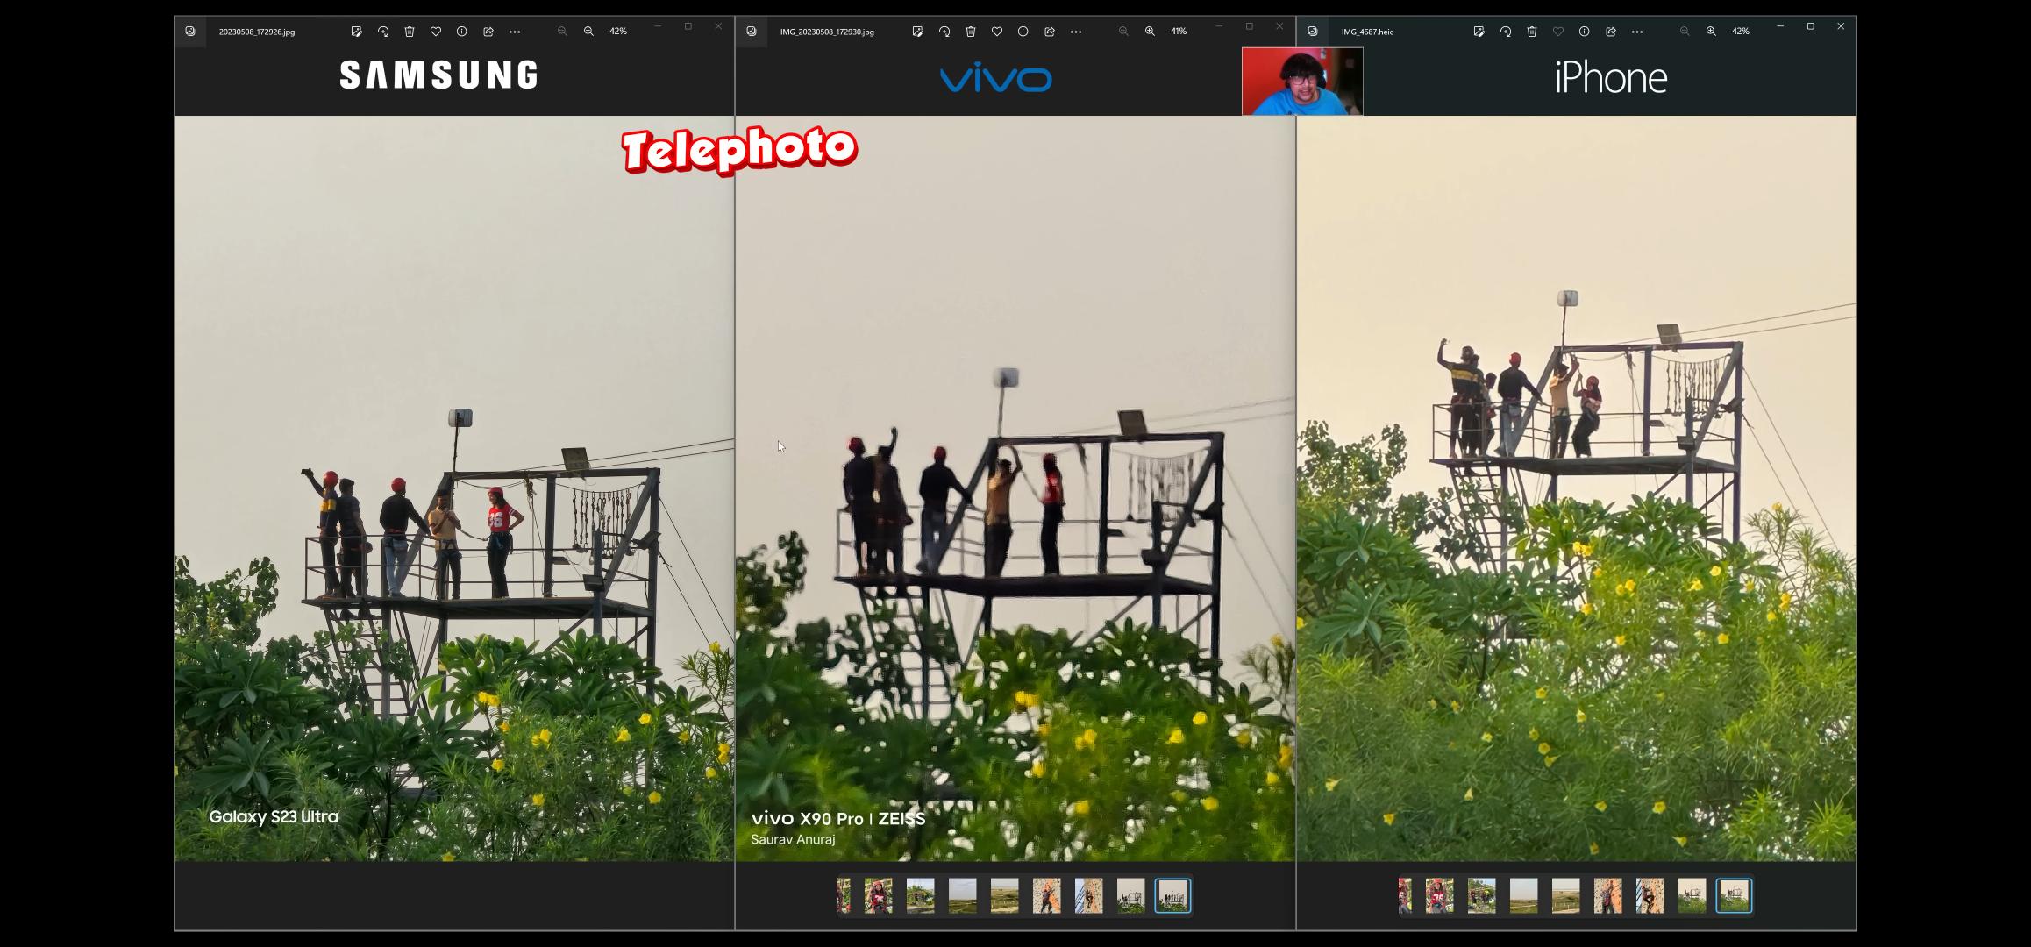Open fenced field landscape thumbnail in vivo filmstrip
This screenshot has width=2031, height=947.
(x=1004, y=896)
